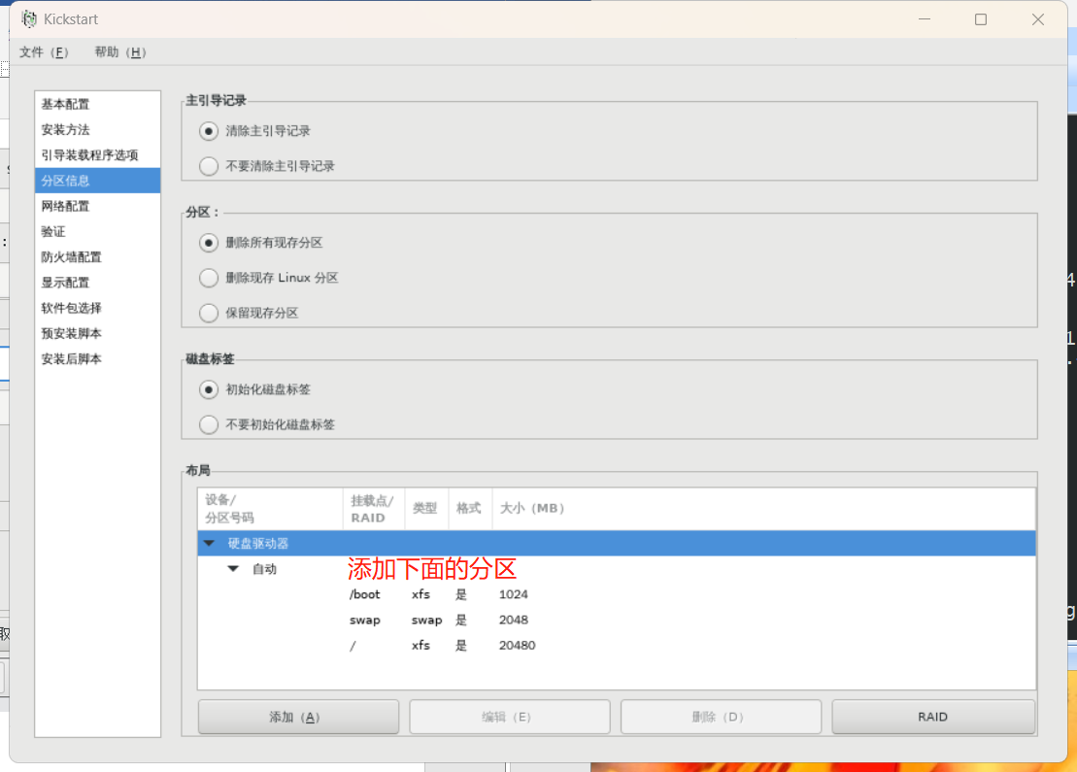
Task: Go to 防火墙配置 section
Action: (97, 257)
